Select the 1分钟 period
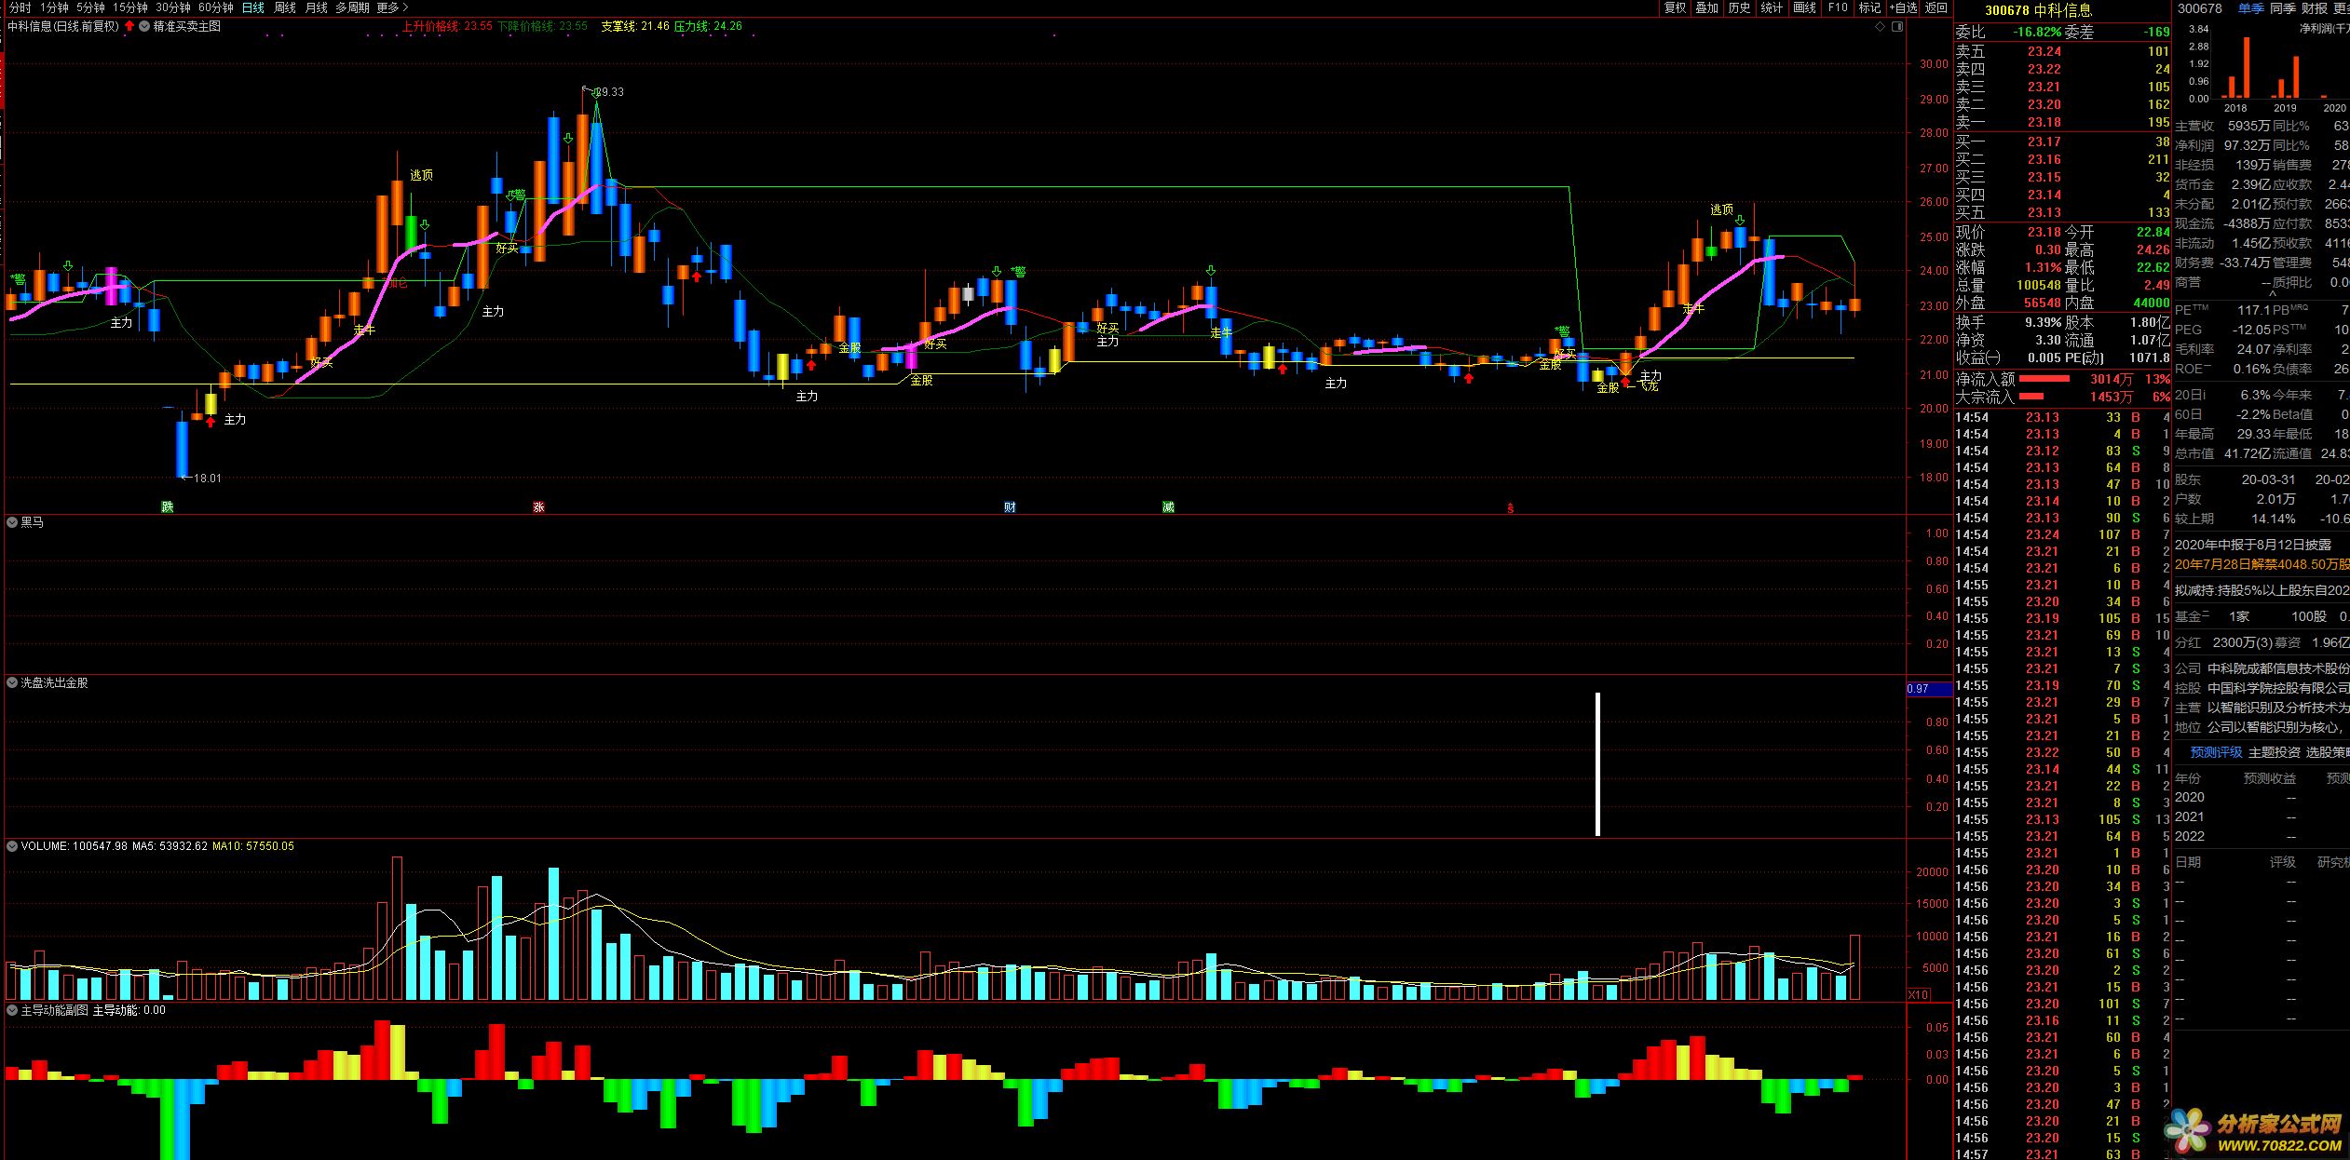 54,7
